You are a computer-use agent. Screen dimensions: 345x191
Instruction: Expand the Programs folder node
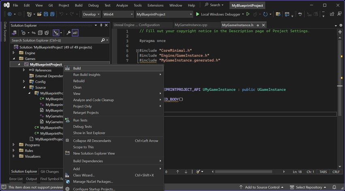click(x=14, y=145)
